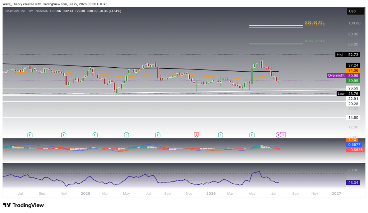Select the Low 23.76 price label
The width and height of the screenshot is (368, 213).
[348, 94]
